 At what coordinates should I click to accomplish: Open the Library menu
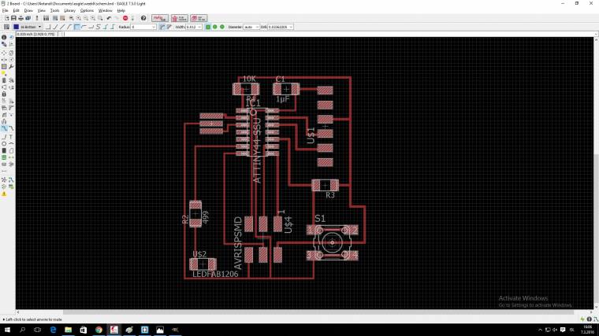(69, 11)
